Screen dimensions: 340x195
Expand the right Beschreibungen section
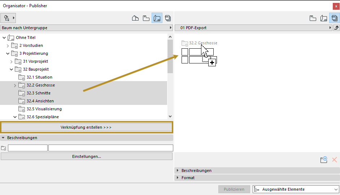[178, 170]
